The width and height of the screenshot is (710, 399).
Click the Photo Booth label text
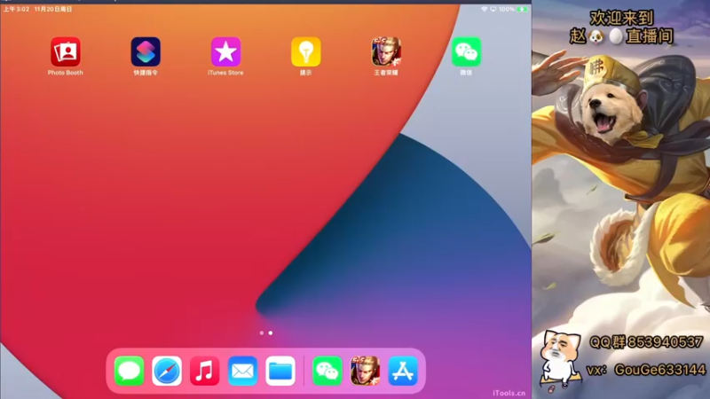65,73
